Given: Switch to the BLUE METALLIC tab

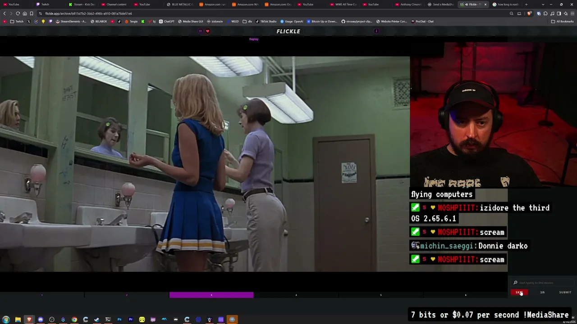Looking at the screenshot, I should point(179,4).
